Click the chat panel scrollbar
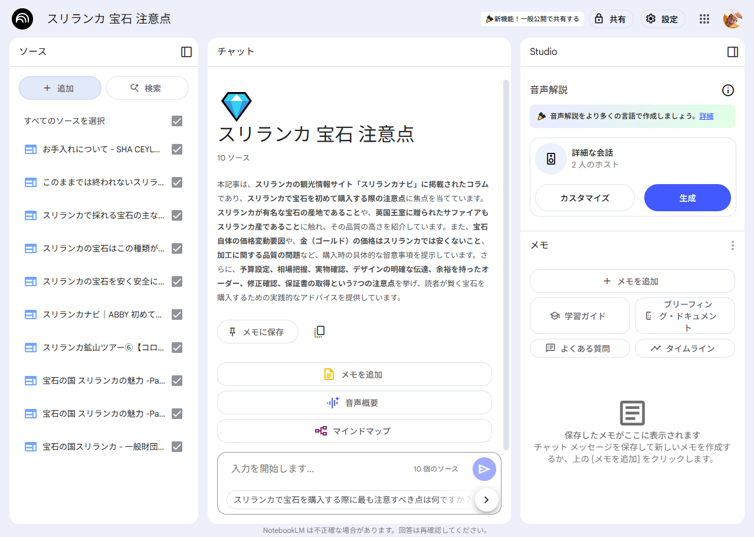This screenshot has width=754, height=537. [506, 264]
